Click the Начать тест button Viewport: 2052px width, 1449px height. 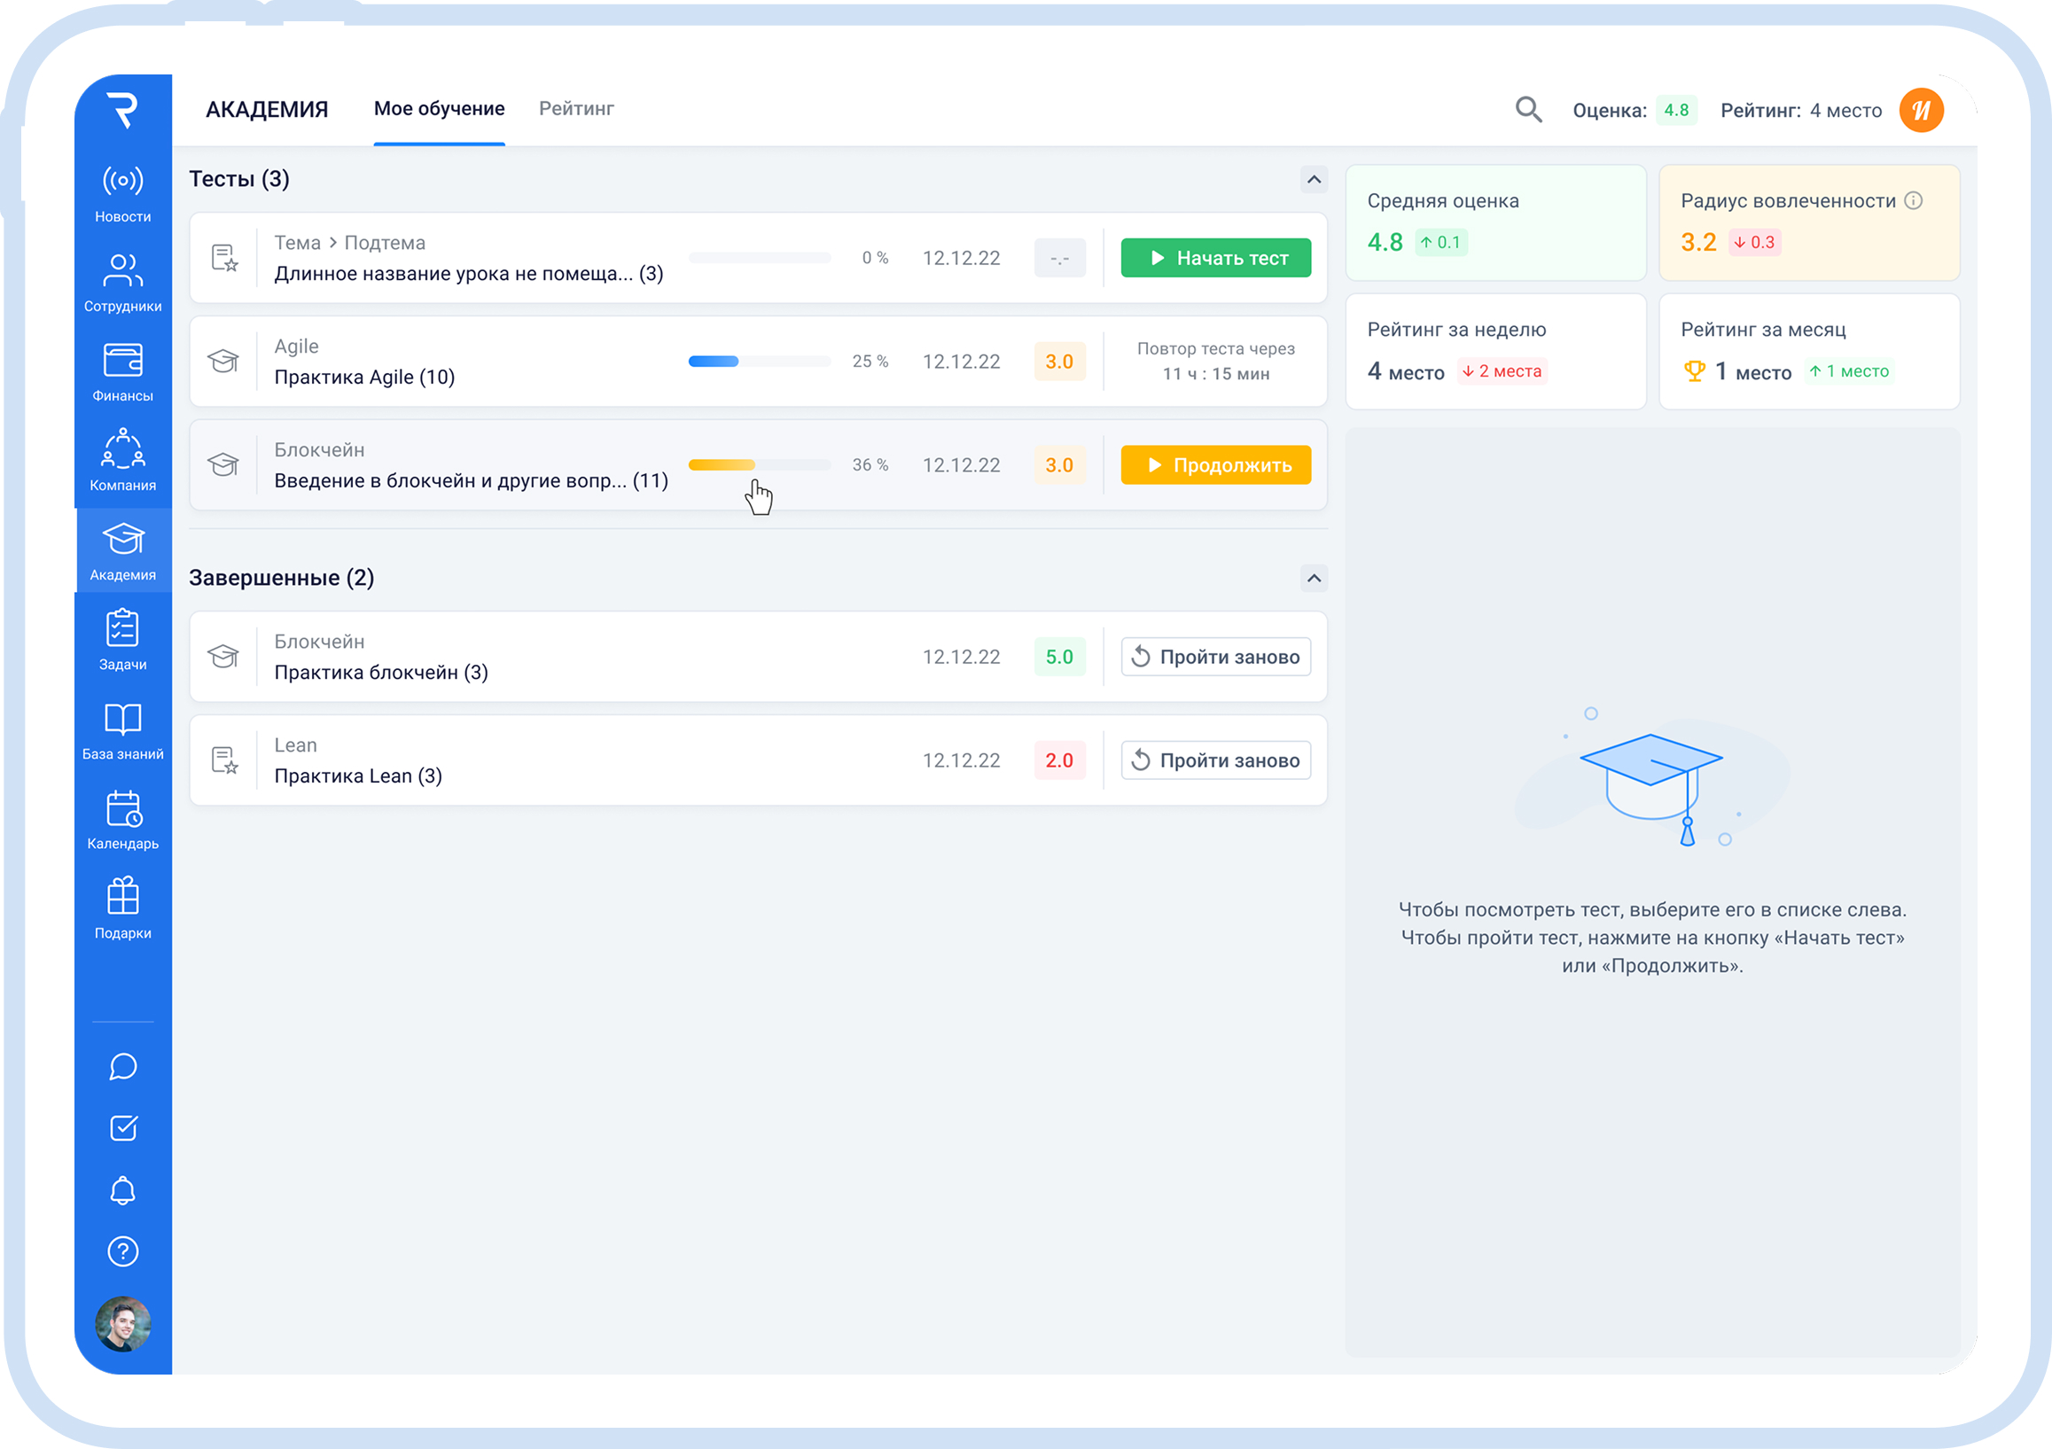[1215, 258]
